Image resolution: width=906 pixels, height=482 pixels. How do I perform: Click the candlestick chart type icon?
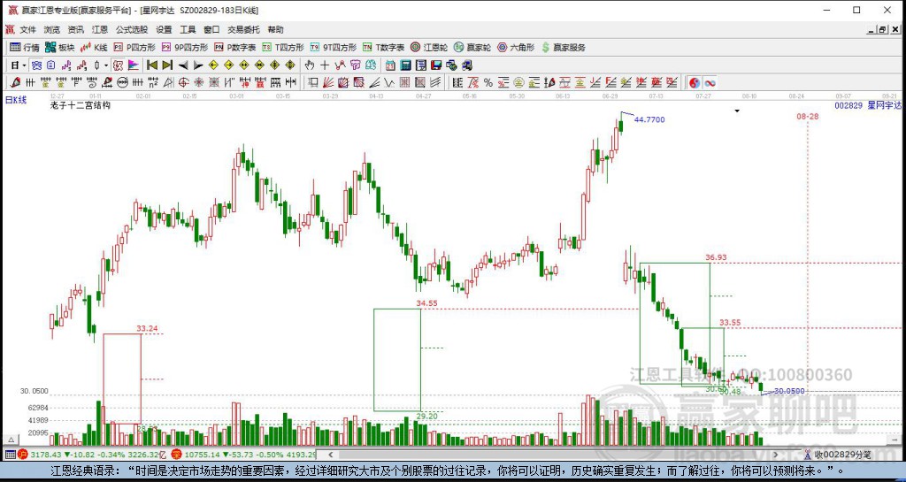point(96,65)
